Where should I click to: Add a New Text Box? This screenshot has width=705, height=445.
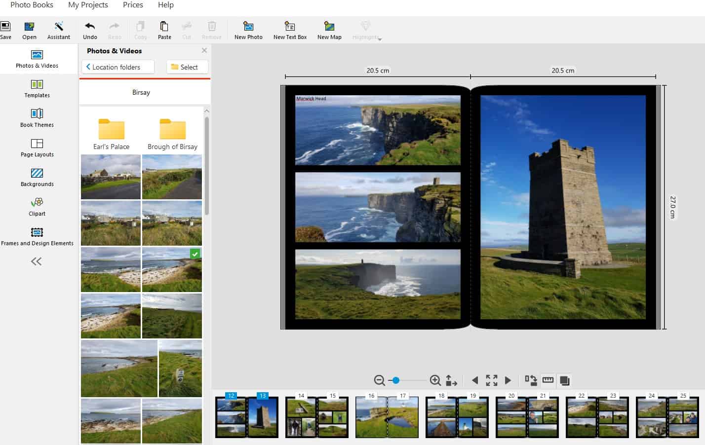tap(290, 27)
